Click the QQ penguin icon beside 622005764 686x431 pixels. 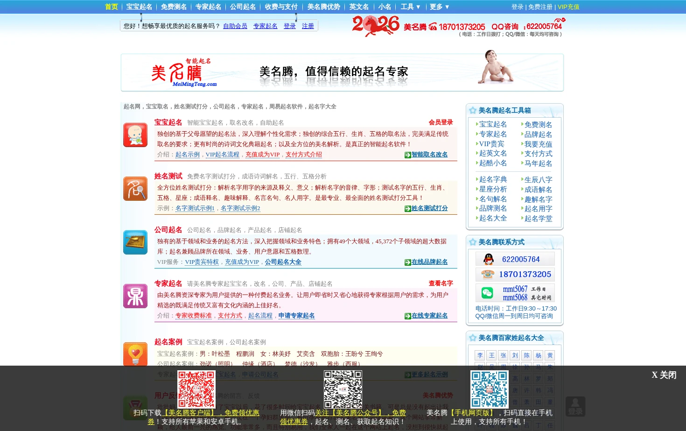489,259
